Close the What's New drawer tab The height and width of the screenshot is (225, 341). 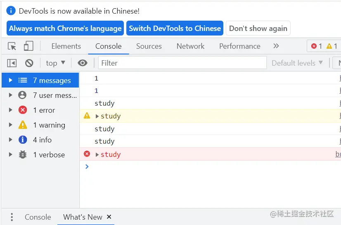click(x=109, y=217)
